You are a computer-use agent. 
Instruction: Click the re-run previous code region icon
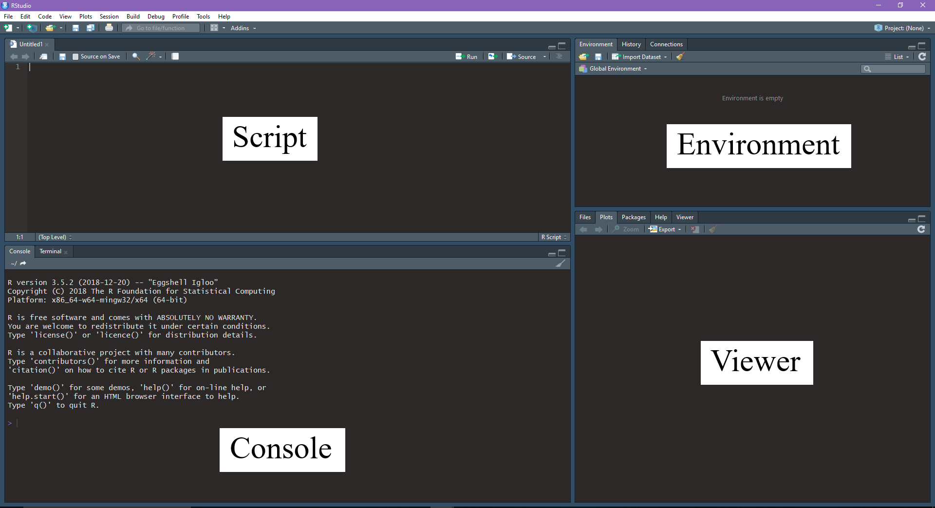[492, 56]
